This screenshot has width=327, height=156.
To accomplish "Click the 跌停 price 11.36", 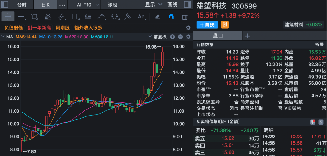I will click(276, 58).
